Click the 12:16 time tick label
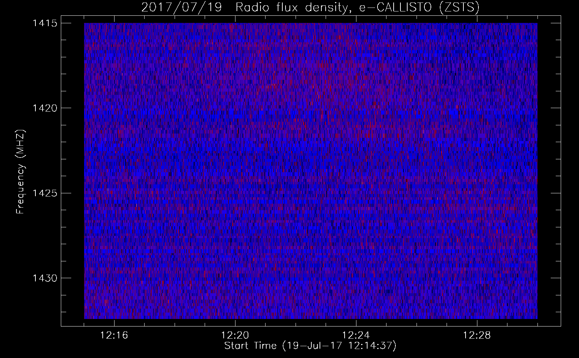Image resolution: width=579 pixels, height=358 pixels. tap(114, 335)
